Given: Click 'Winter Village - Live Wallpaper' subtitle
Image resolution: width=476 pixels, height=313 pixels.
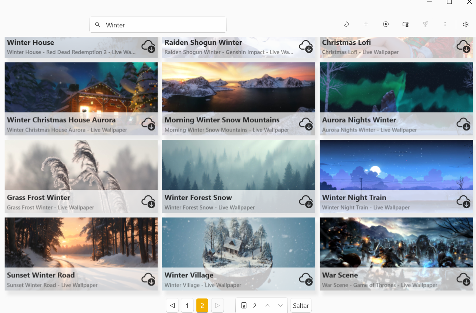Looking at the screenshot, I should click(203, 285).
